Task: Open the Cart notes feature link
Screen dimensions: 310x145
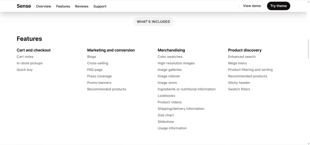Action: pos(25,57)
